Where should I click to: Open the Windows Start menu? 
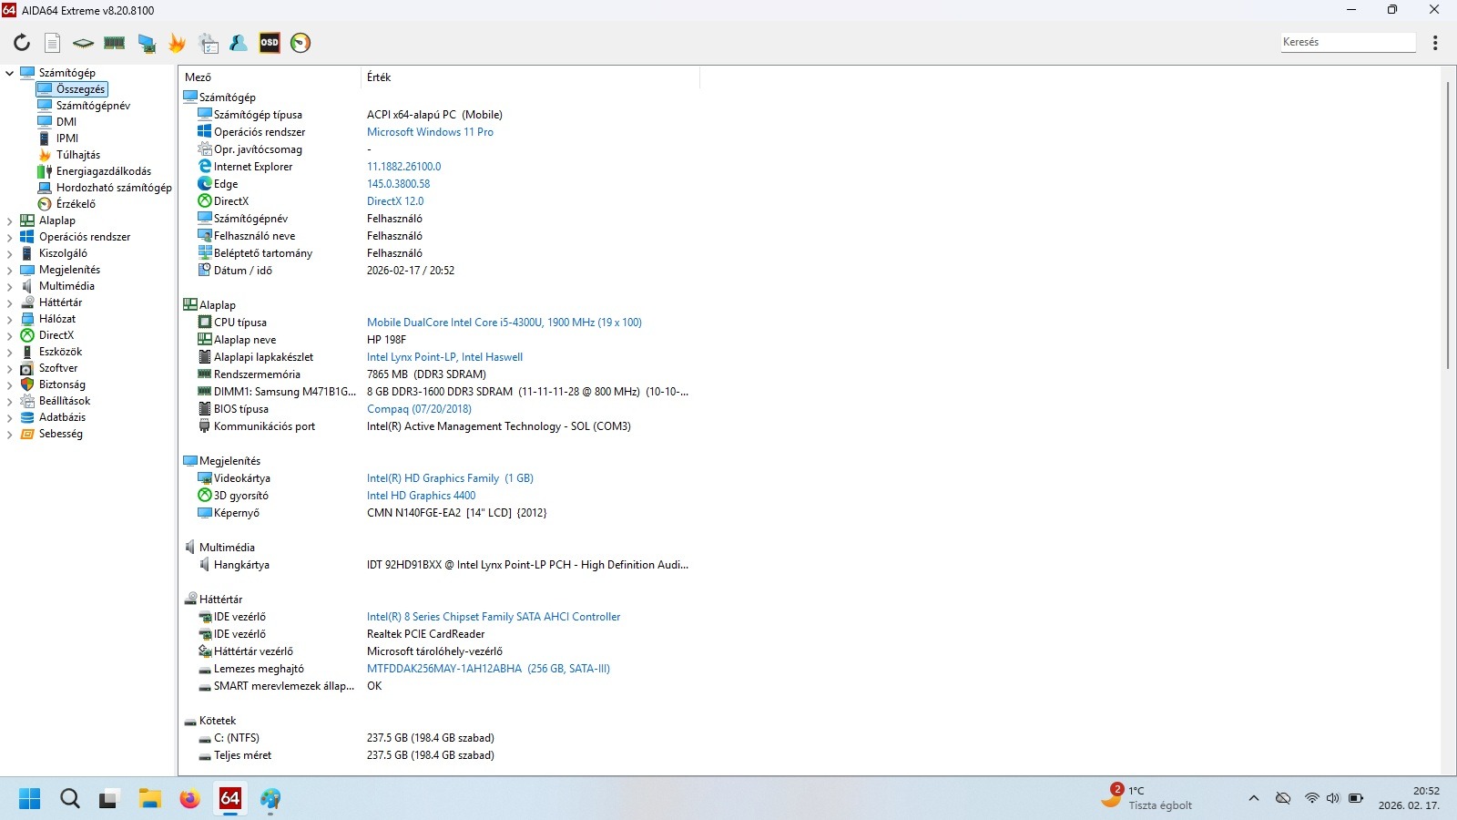tap(29, 799)
